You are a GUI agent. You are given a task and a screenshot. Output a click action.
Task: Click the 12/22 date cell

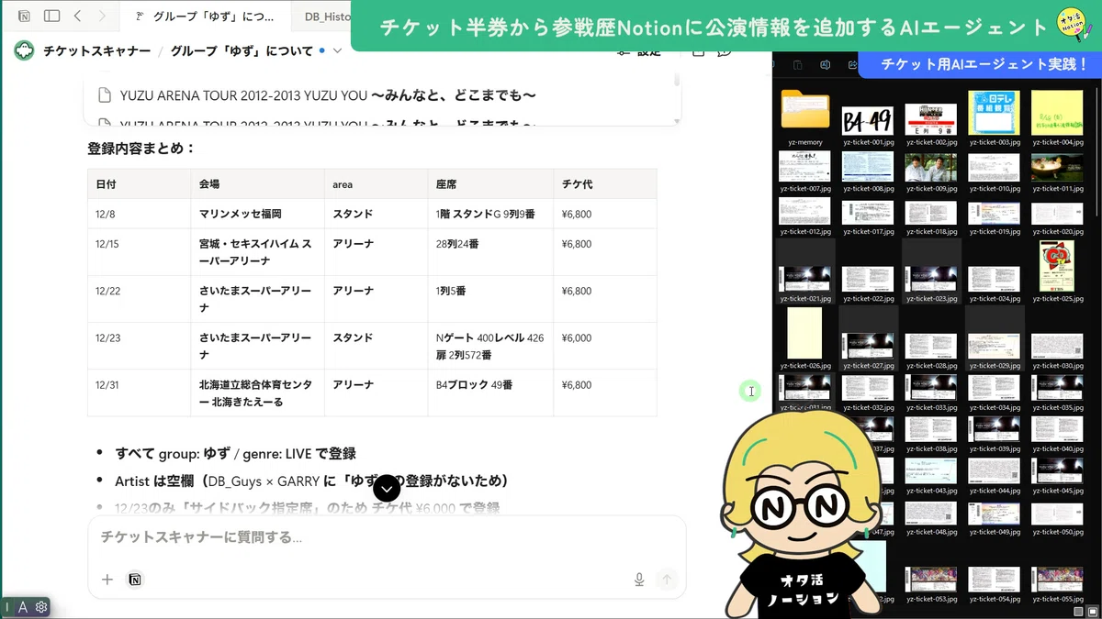[140, 299]
